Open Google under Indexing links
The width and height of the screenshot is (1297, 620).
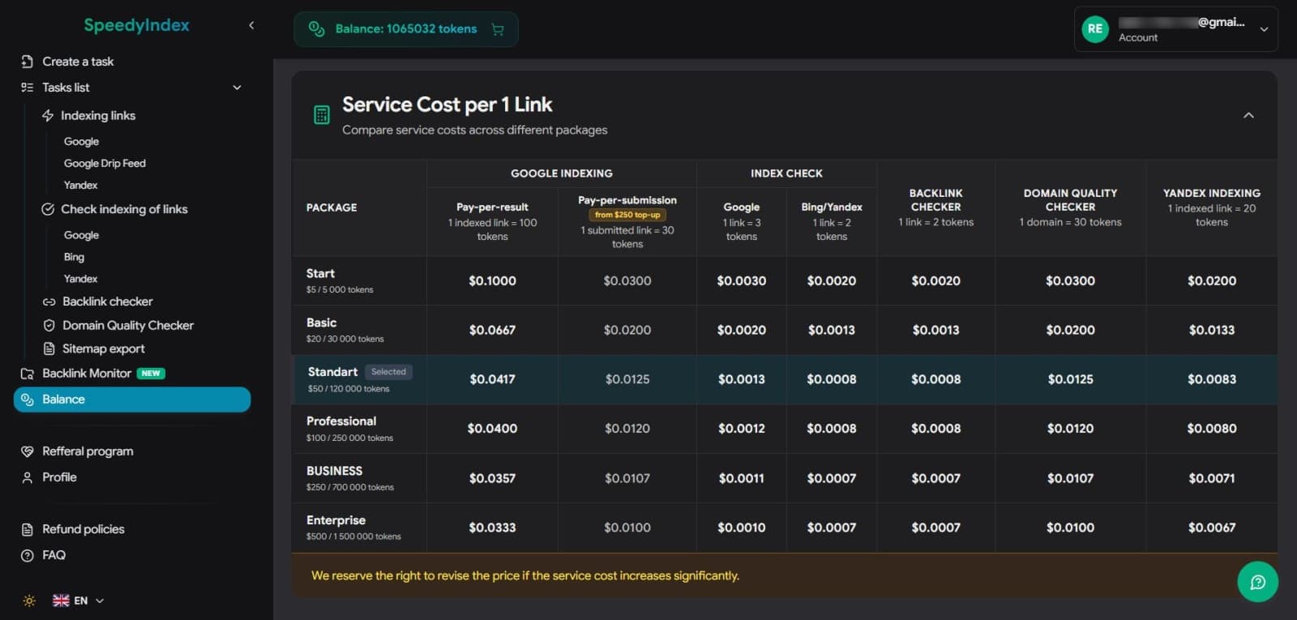tap(81, 142)
